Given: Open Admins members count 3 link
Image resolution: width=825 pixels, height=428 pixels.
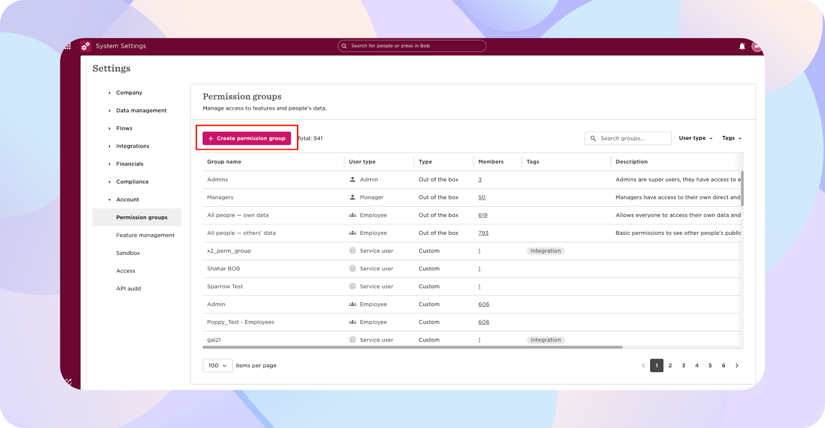Looking at the screenshot, I should pyautogui.click(x=480, y=179).
